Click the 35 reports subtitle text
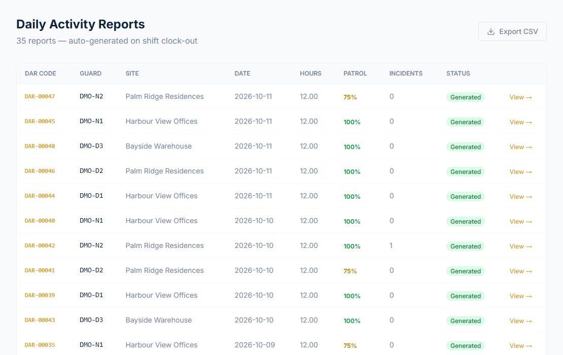This screenshot has height=355, width=563. coord(107,41)
